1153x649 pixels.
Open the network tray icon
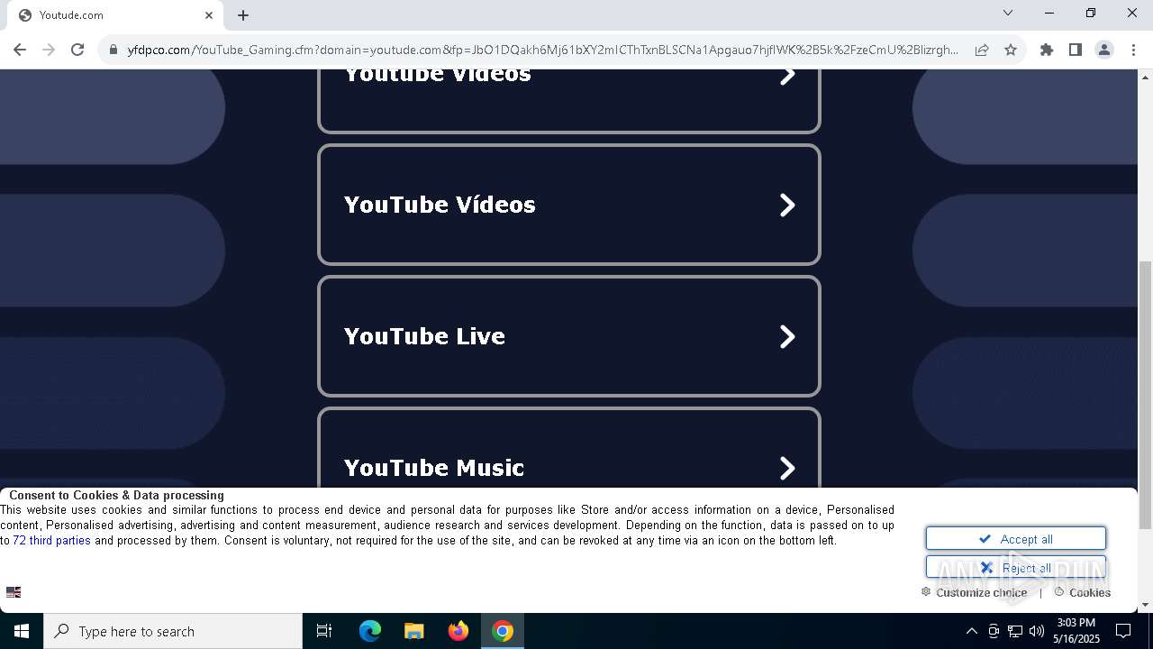1015,631
